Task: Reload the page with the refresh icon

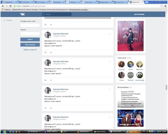Action: (x=10, y=6)
